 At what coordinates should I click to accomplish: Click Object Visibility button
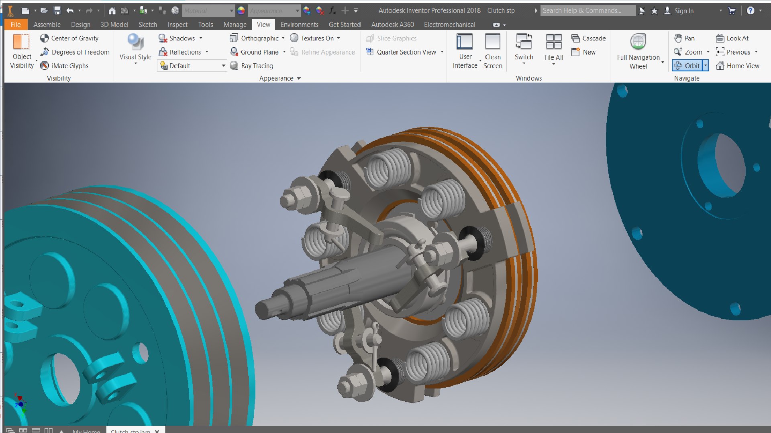(22, 52)
